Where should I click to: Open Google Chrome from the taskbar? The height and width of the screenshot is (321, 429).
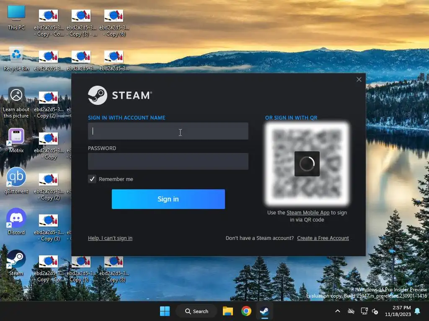(x=246, y=311)
